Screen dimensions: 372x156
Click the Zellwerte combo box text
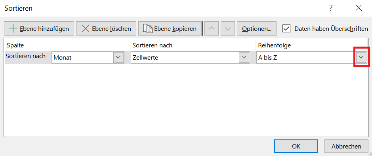(145, 57)
